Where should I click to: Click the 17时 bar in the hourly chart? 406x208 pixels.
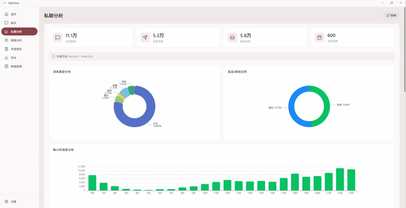tap(283, 184)
